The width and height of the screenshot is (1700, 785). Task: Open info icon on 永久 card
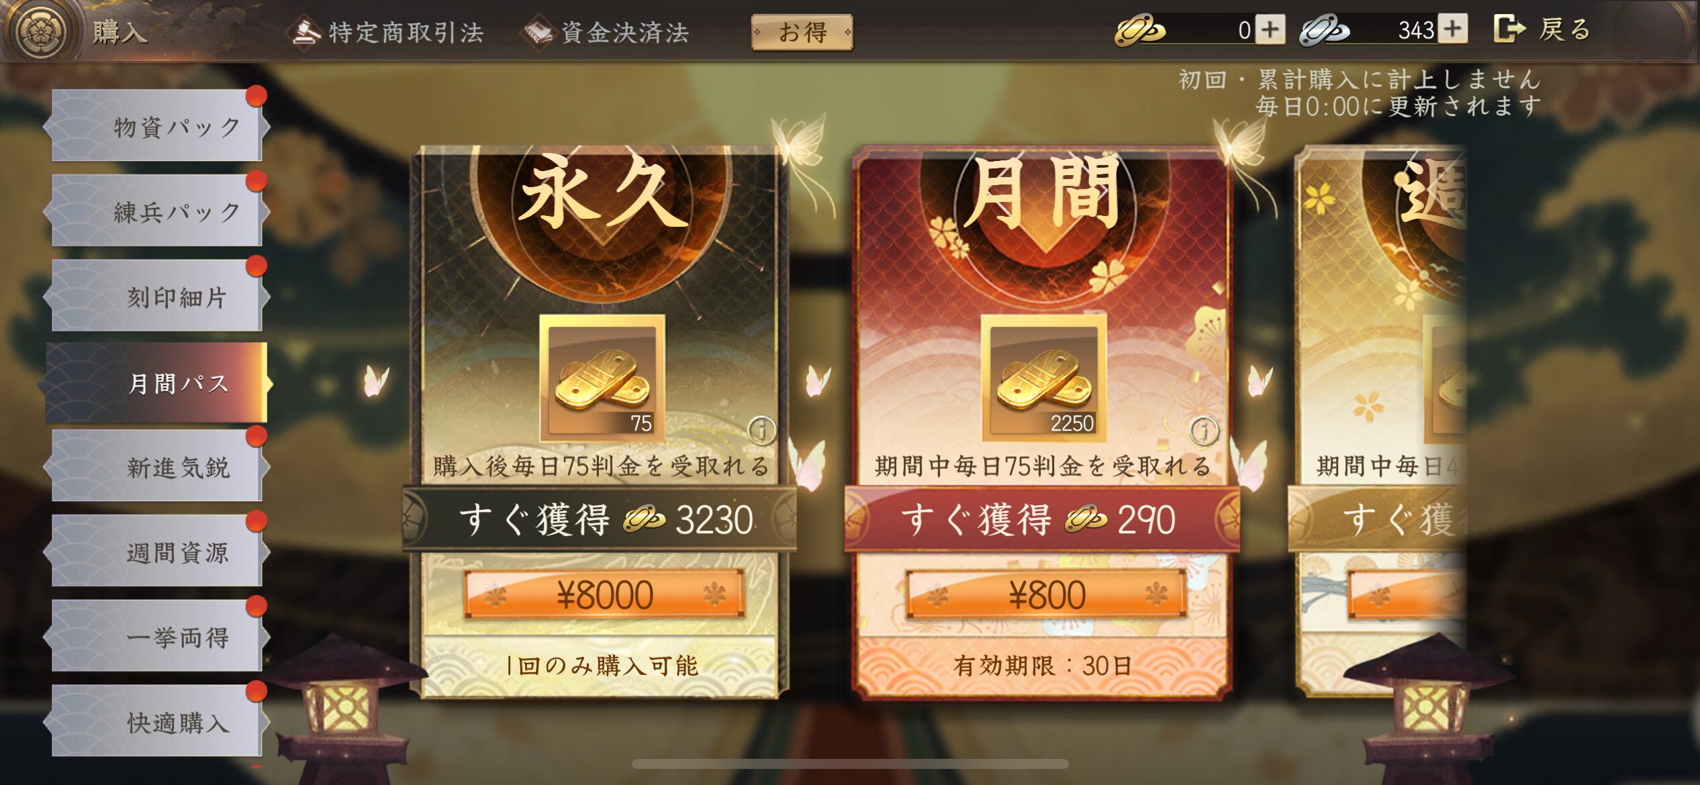(x=762, y=430)
